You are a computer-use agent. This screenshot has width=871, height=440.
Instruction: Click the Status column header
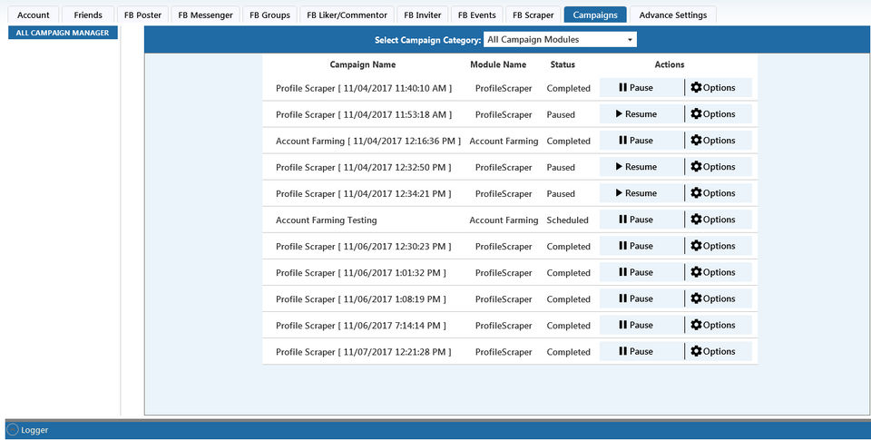(563, 64)
